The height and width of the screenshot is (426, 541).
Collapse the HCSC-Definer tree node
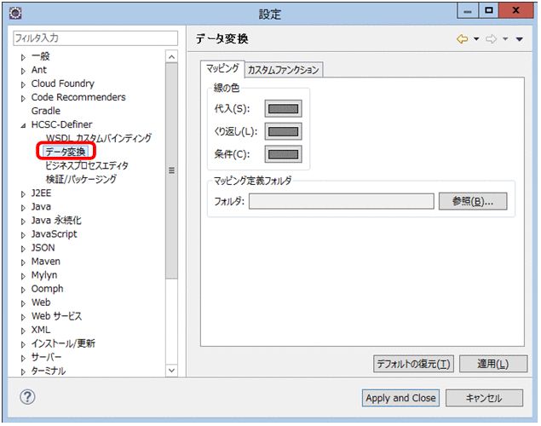[x=23, y=125]
